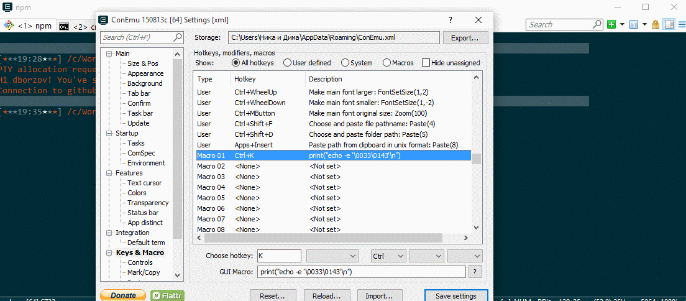Click the green plus new console icon
The image size is (686, 301).
pyautogui.click(x=611, y=24)
